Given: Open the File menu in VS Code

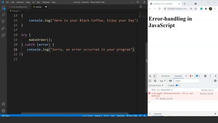Looking at the screenshot, I should pyautogui.click(x=7, y=2).
